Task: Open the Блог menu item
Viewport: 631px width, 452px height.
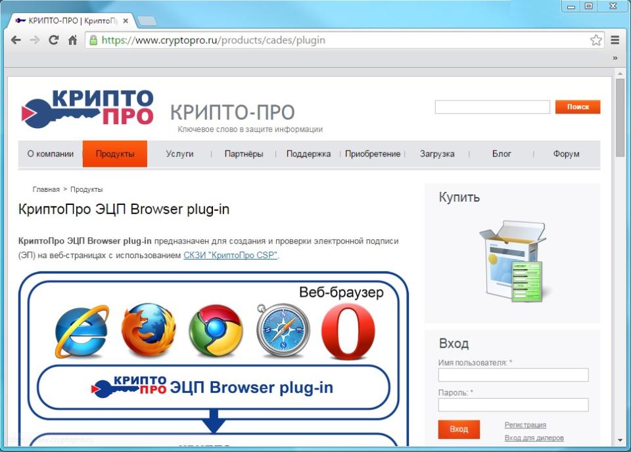Action: [502, 154]
